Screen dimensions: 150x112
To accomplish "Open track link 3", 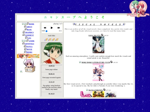I will [x=52, y=40].
